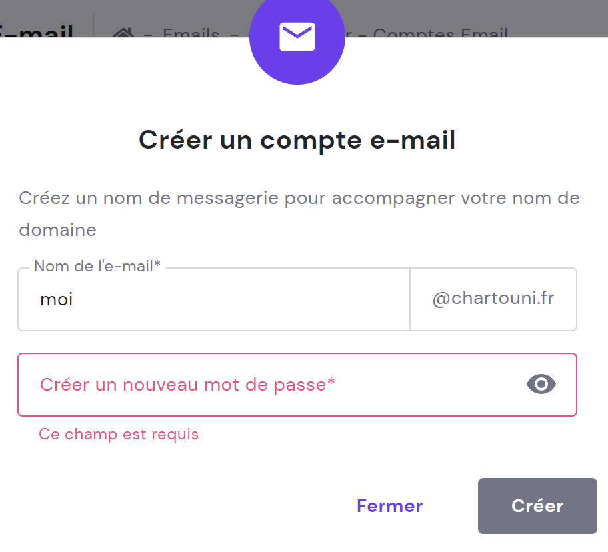The width and height of the screenshot is (608, 552).
Task: Click the Nom de l'e-mail* label
Action: point(97,267)
